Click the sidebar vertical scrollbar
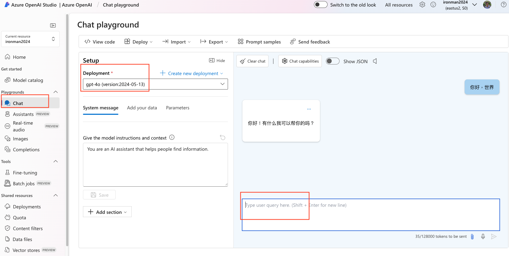This screenshot has width=509, height=256. pyautogui.click(x=67, y=131)
